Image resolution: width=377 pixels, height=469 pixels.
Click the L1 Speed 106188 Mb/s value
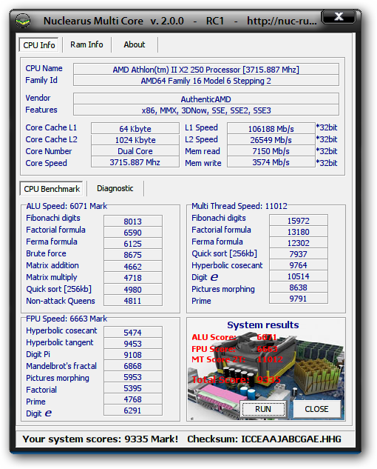point(271,129)
